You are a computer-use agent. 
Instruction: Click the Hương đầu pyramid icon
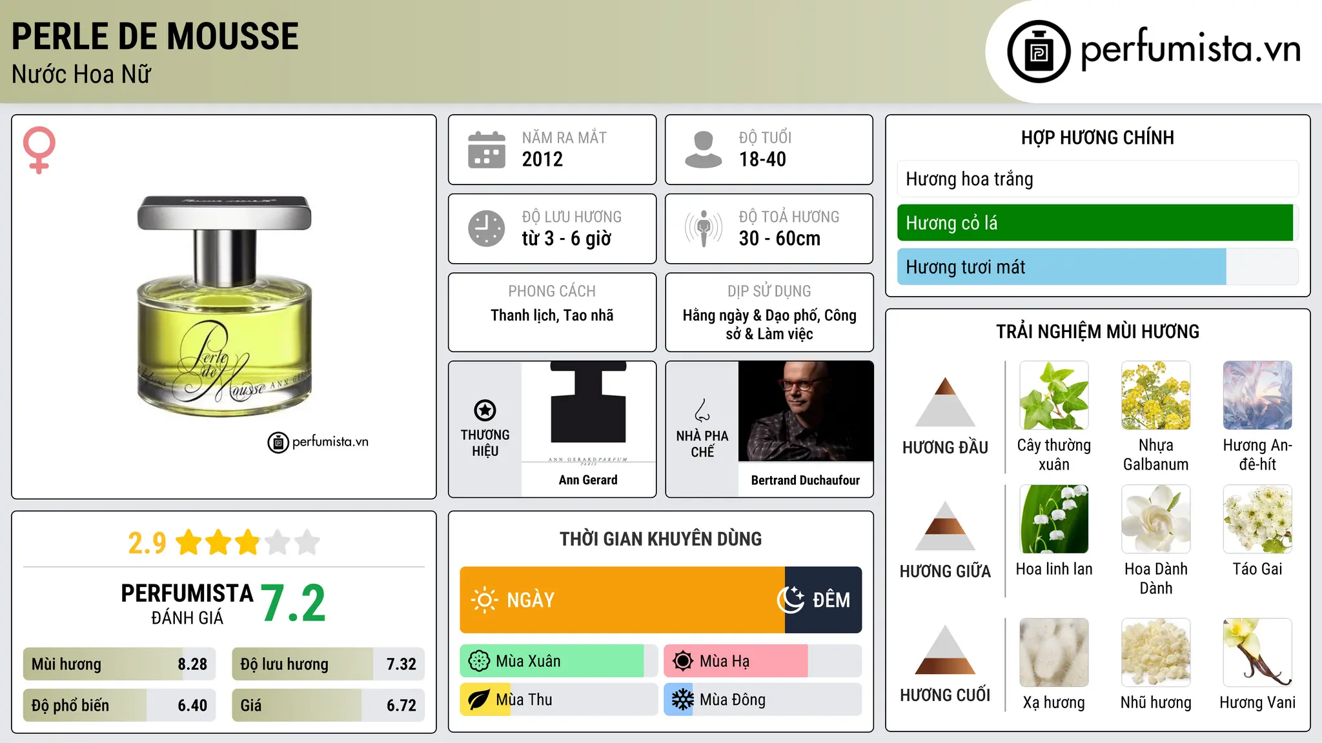(x=946, y=401)
